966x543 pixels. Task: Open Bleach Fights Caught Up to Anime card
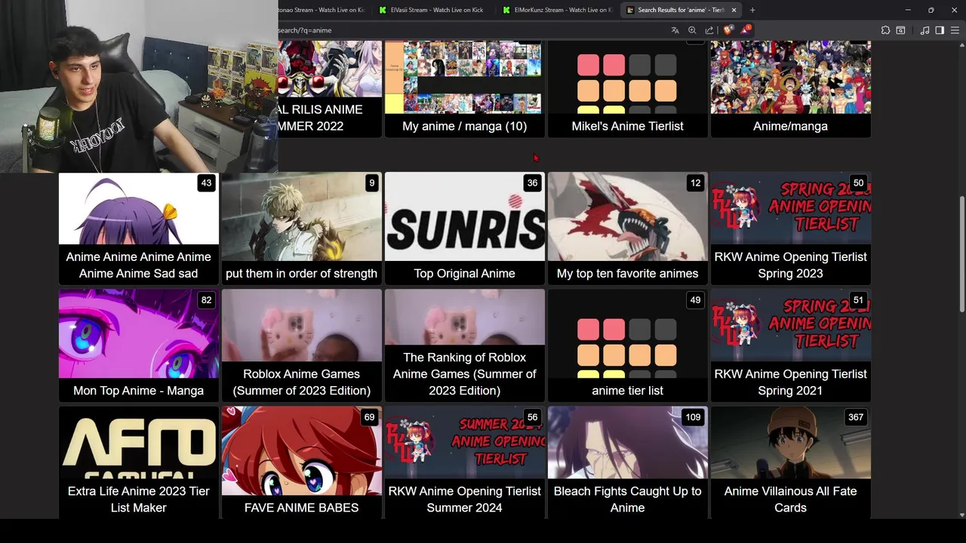(628, 462)
